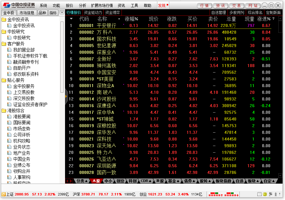Screen dimensions: 285x200
Task: Open the 分析 menu
Action: (x=82, y=5)
